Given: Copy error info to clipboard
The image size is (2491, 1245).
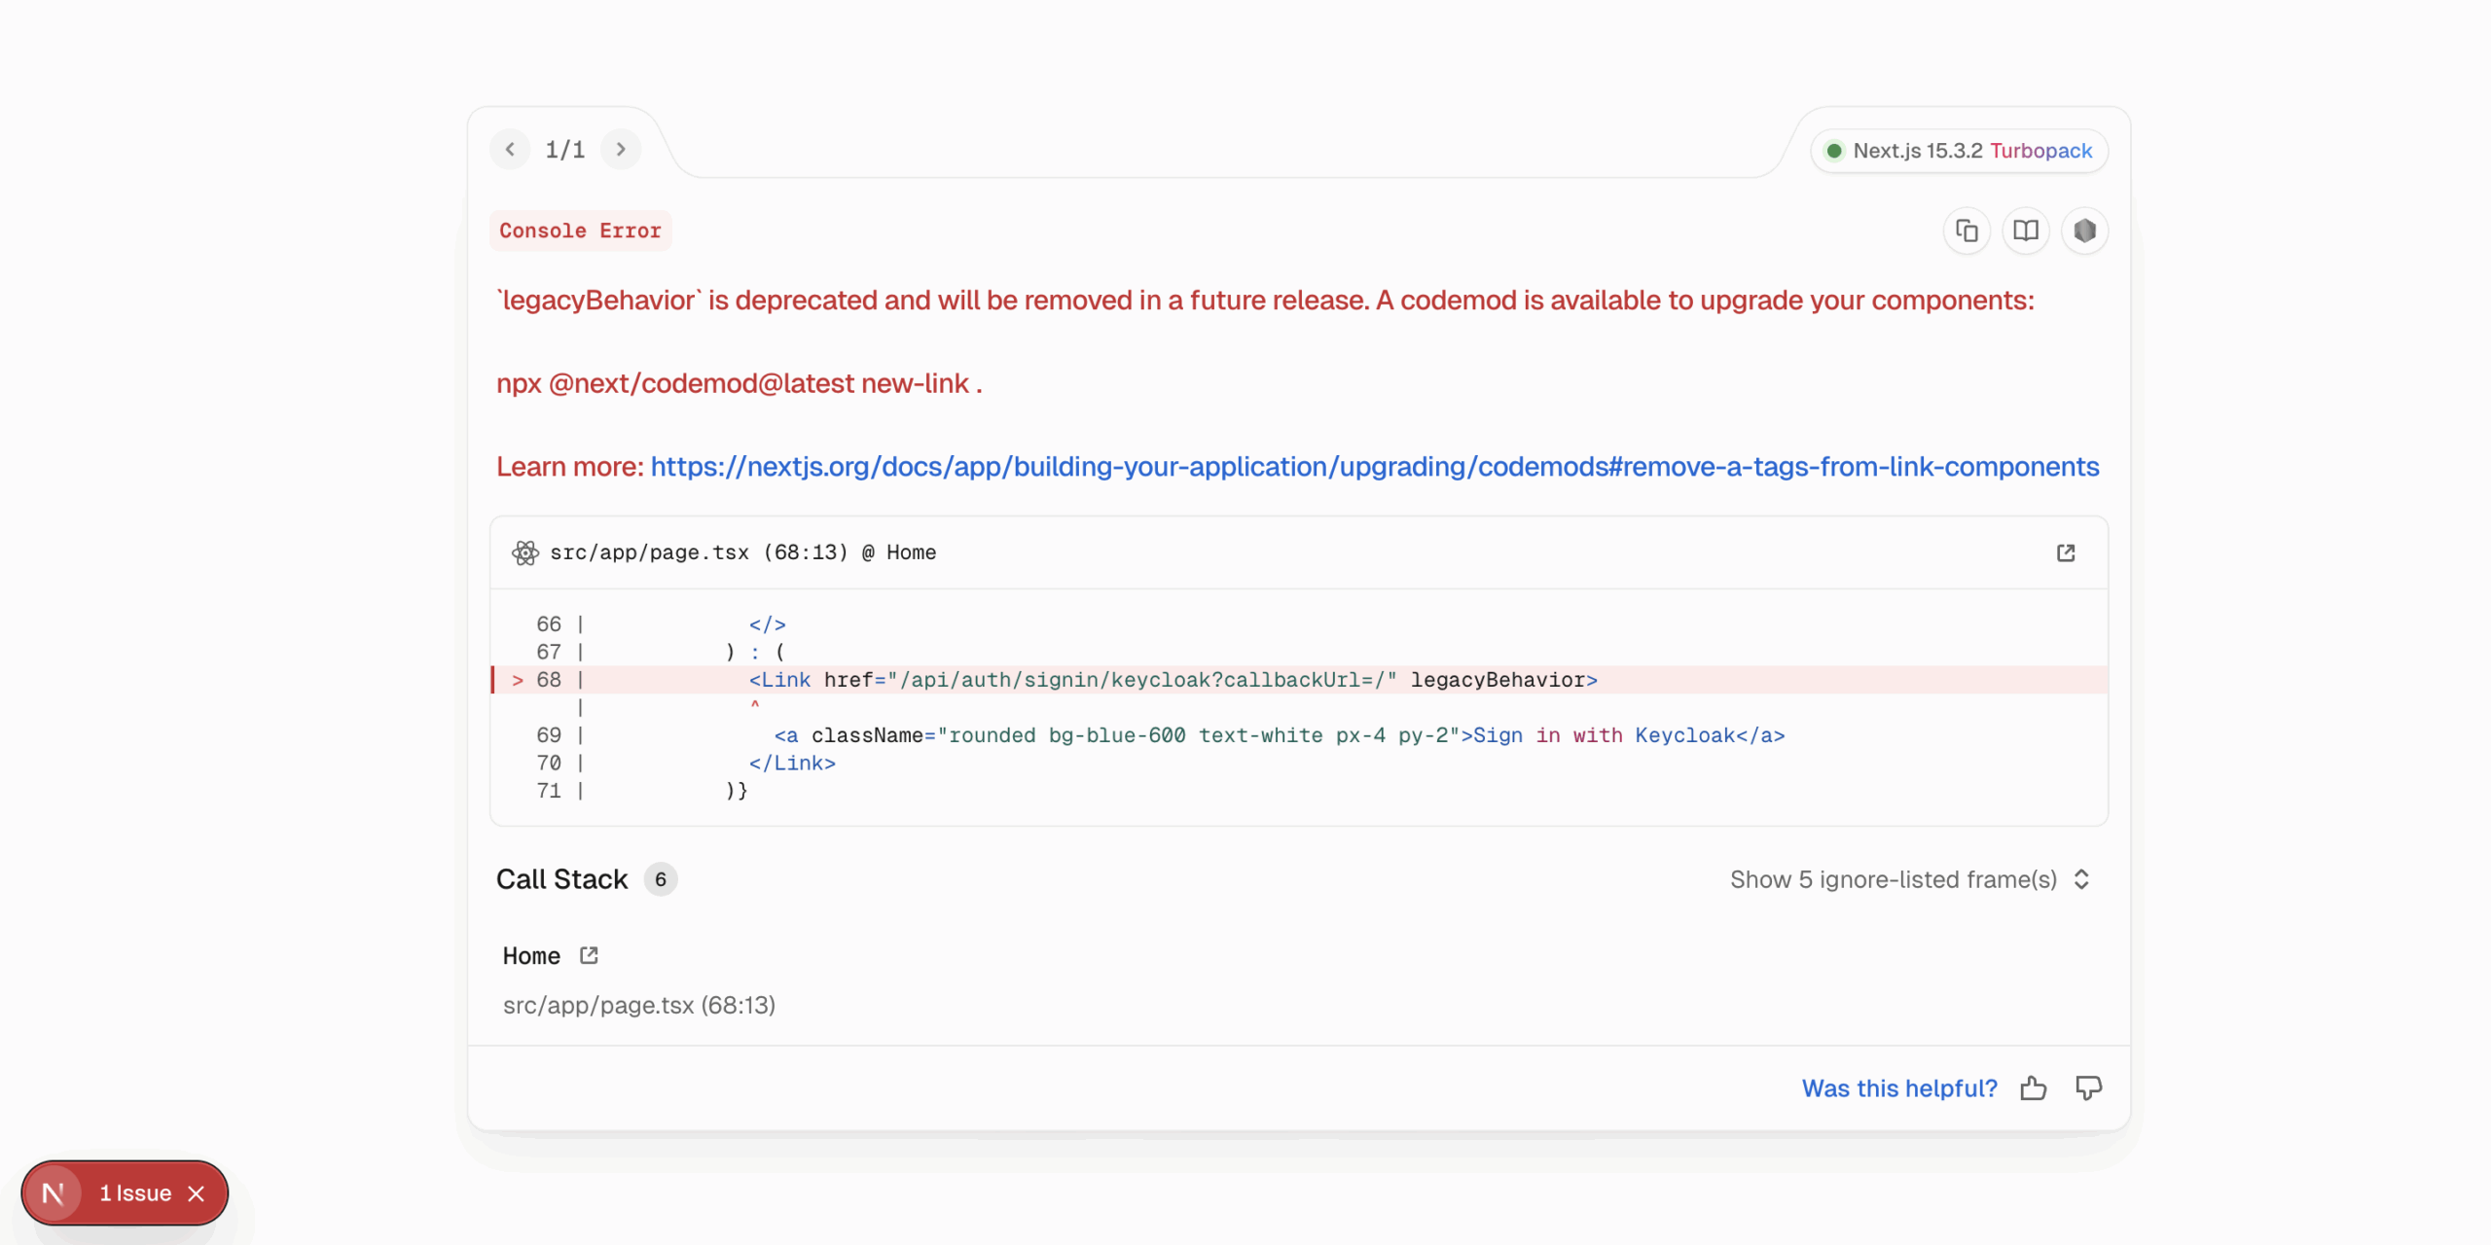Looking at the screenshot, I should 1967,231.
